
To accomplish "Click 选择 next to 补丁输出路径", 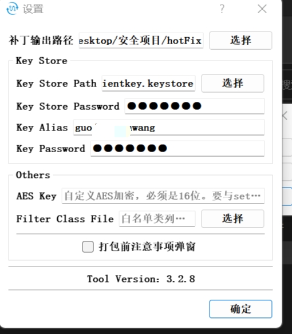I will 240,41.
